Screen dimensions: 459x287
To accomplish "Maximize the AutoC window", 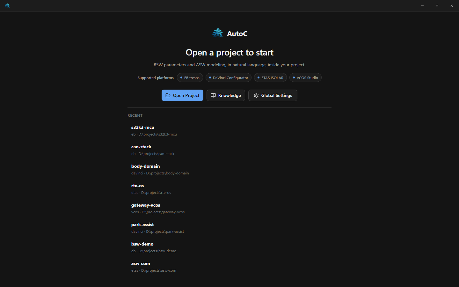I will [x=437, y=6].
